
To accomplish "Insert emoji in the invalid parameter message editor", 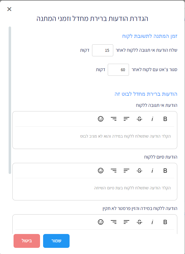I will [101, 222].
